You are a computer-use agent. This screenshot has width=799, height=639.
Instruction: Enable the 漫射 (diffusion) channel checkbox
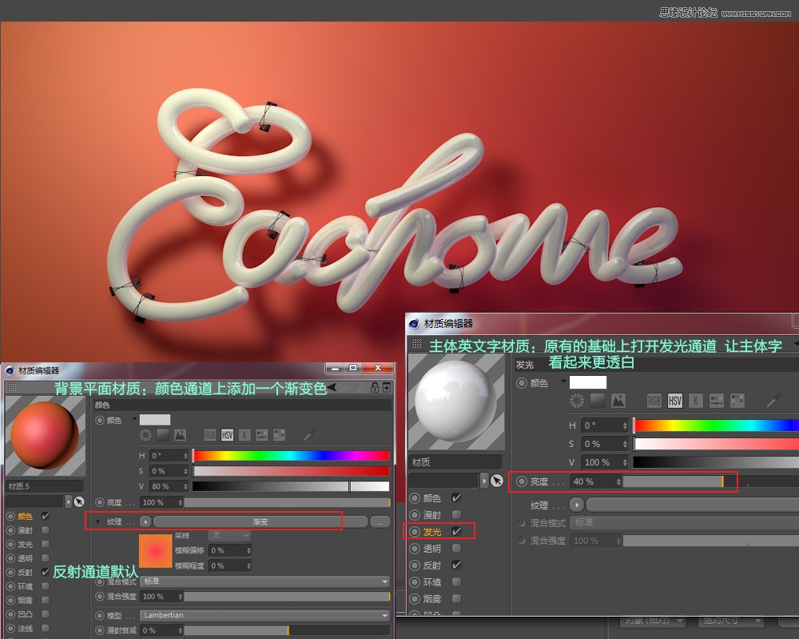tap(455, 514)
